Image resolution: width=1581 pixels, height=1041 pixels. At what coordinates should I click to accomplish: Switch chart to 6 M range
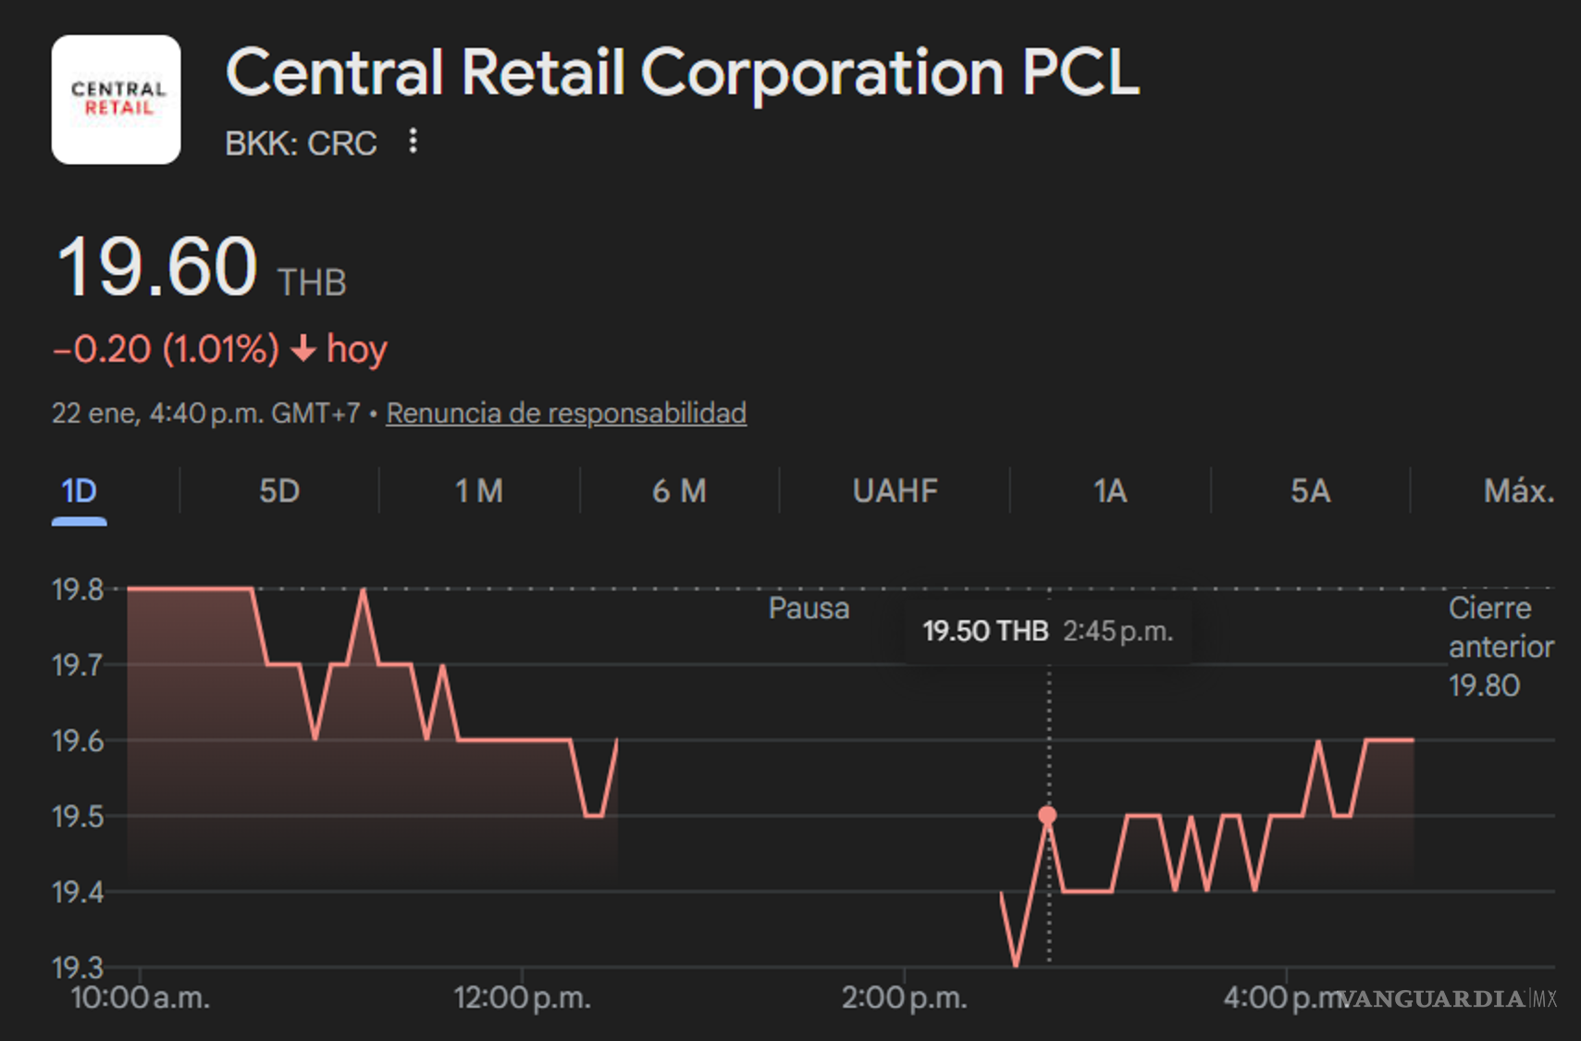tap(679, 491)
